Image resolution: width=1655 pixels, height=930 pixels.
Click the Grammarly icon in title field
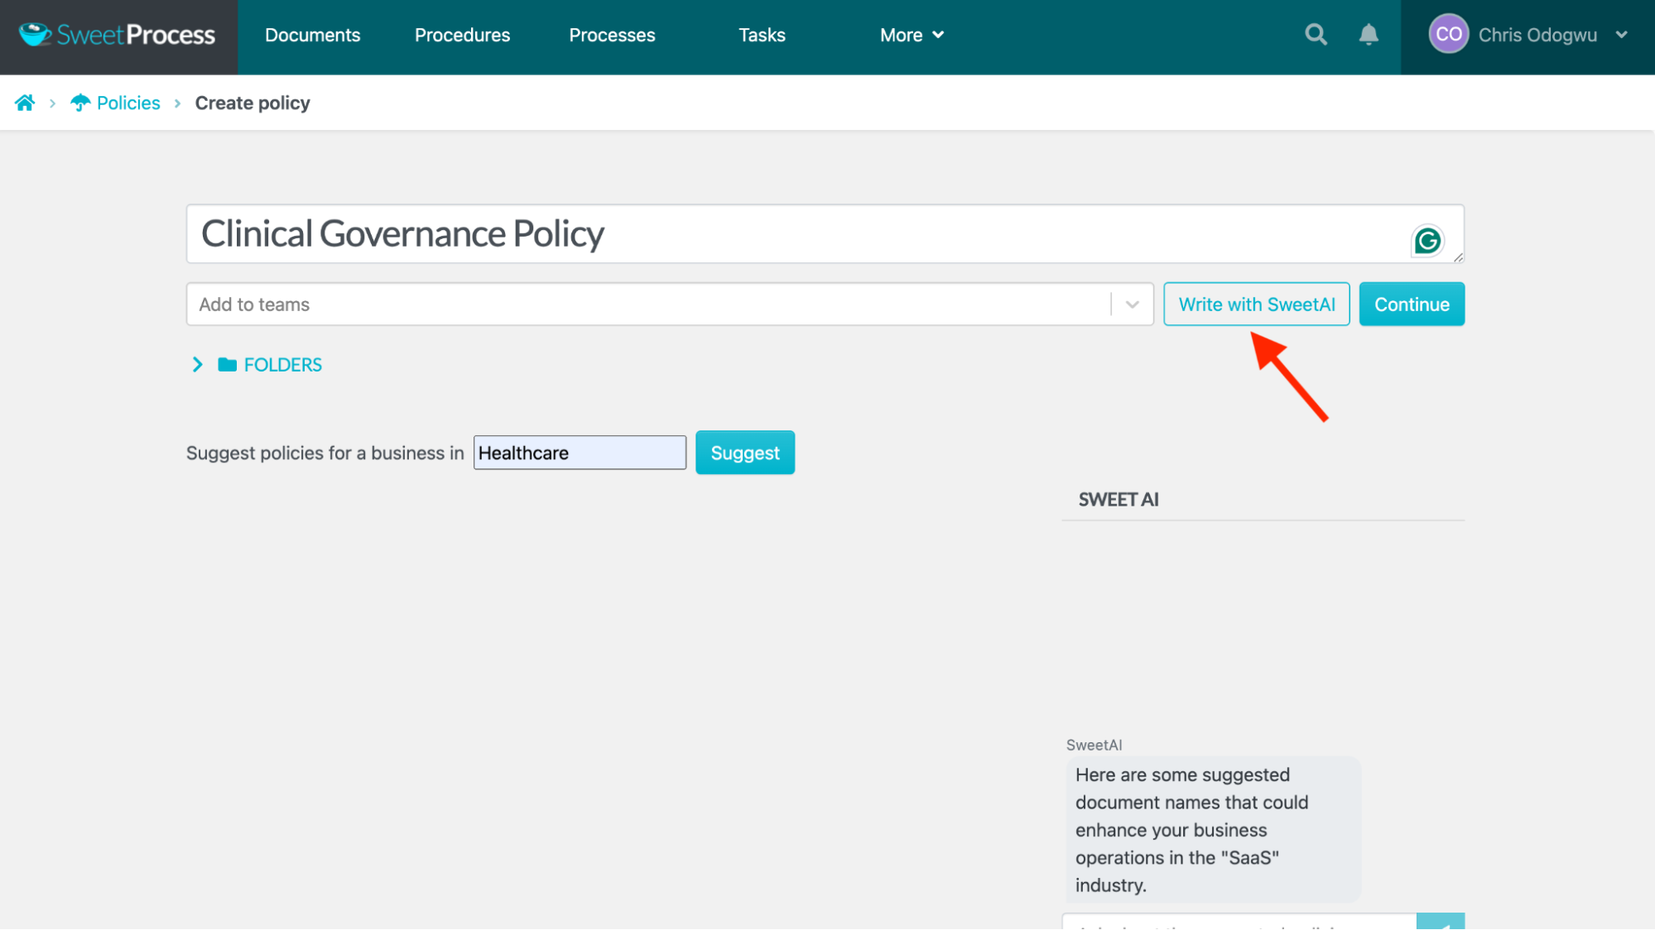tap(1426, 241)
